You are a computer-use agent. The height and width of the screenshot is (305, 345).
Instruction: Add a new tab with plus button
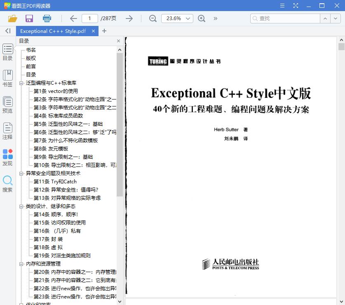104,31
